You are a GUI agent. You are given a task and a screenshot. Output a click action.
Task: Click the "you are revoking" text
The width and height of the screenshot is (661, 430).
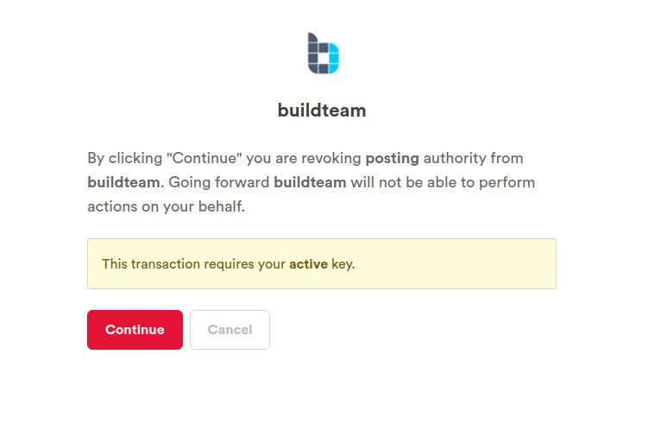coord(304,159)
